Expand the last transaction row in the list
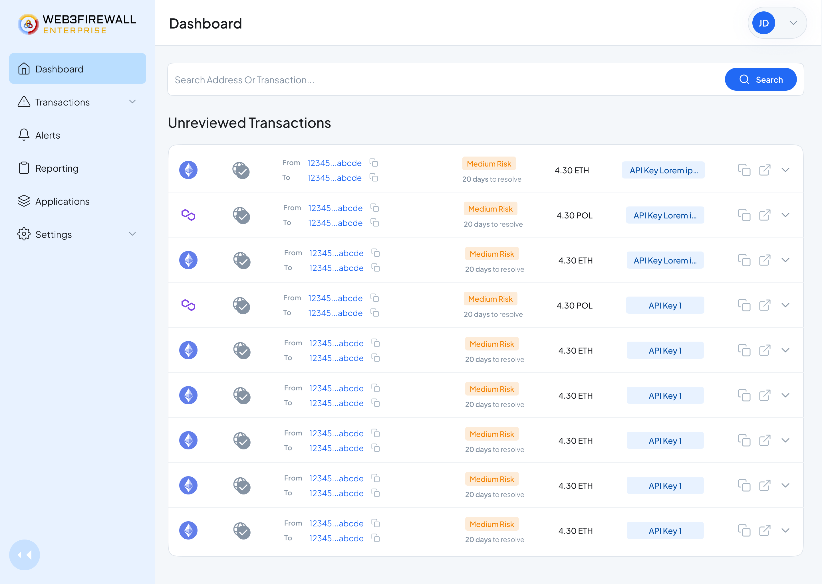The image size is (822, 584). (x=785, y=530)
